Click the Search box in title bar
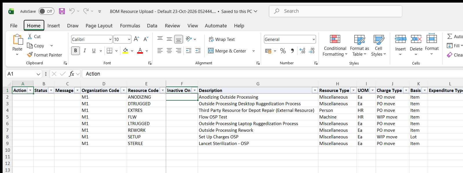This screenshot has width=463, height=173. pos(336,11)
